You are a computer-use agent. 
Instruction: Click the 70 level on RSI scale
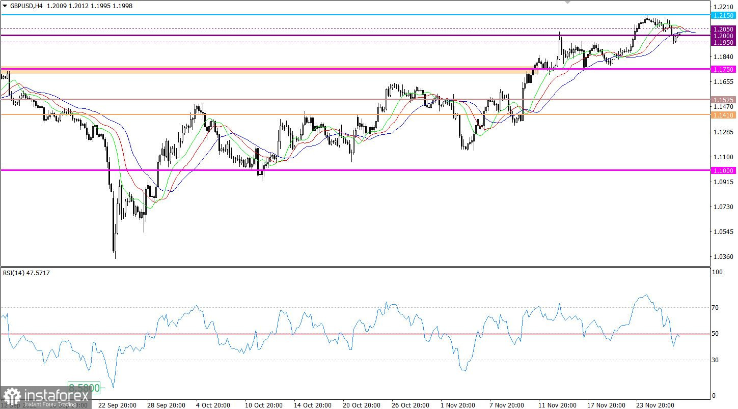pos(716,308)
